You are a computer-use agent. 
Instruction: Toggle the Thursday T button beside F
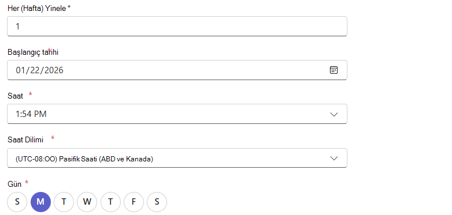(x=110, y=202)
